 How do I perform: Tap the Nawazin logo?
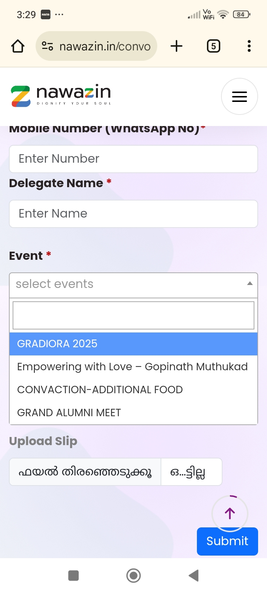pos(61,96)
